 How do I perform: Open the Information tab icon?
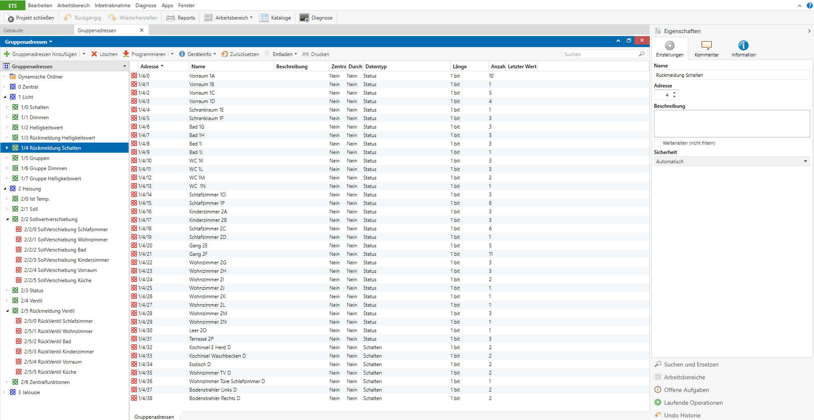click(744, 45)
